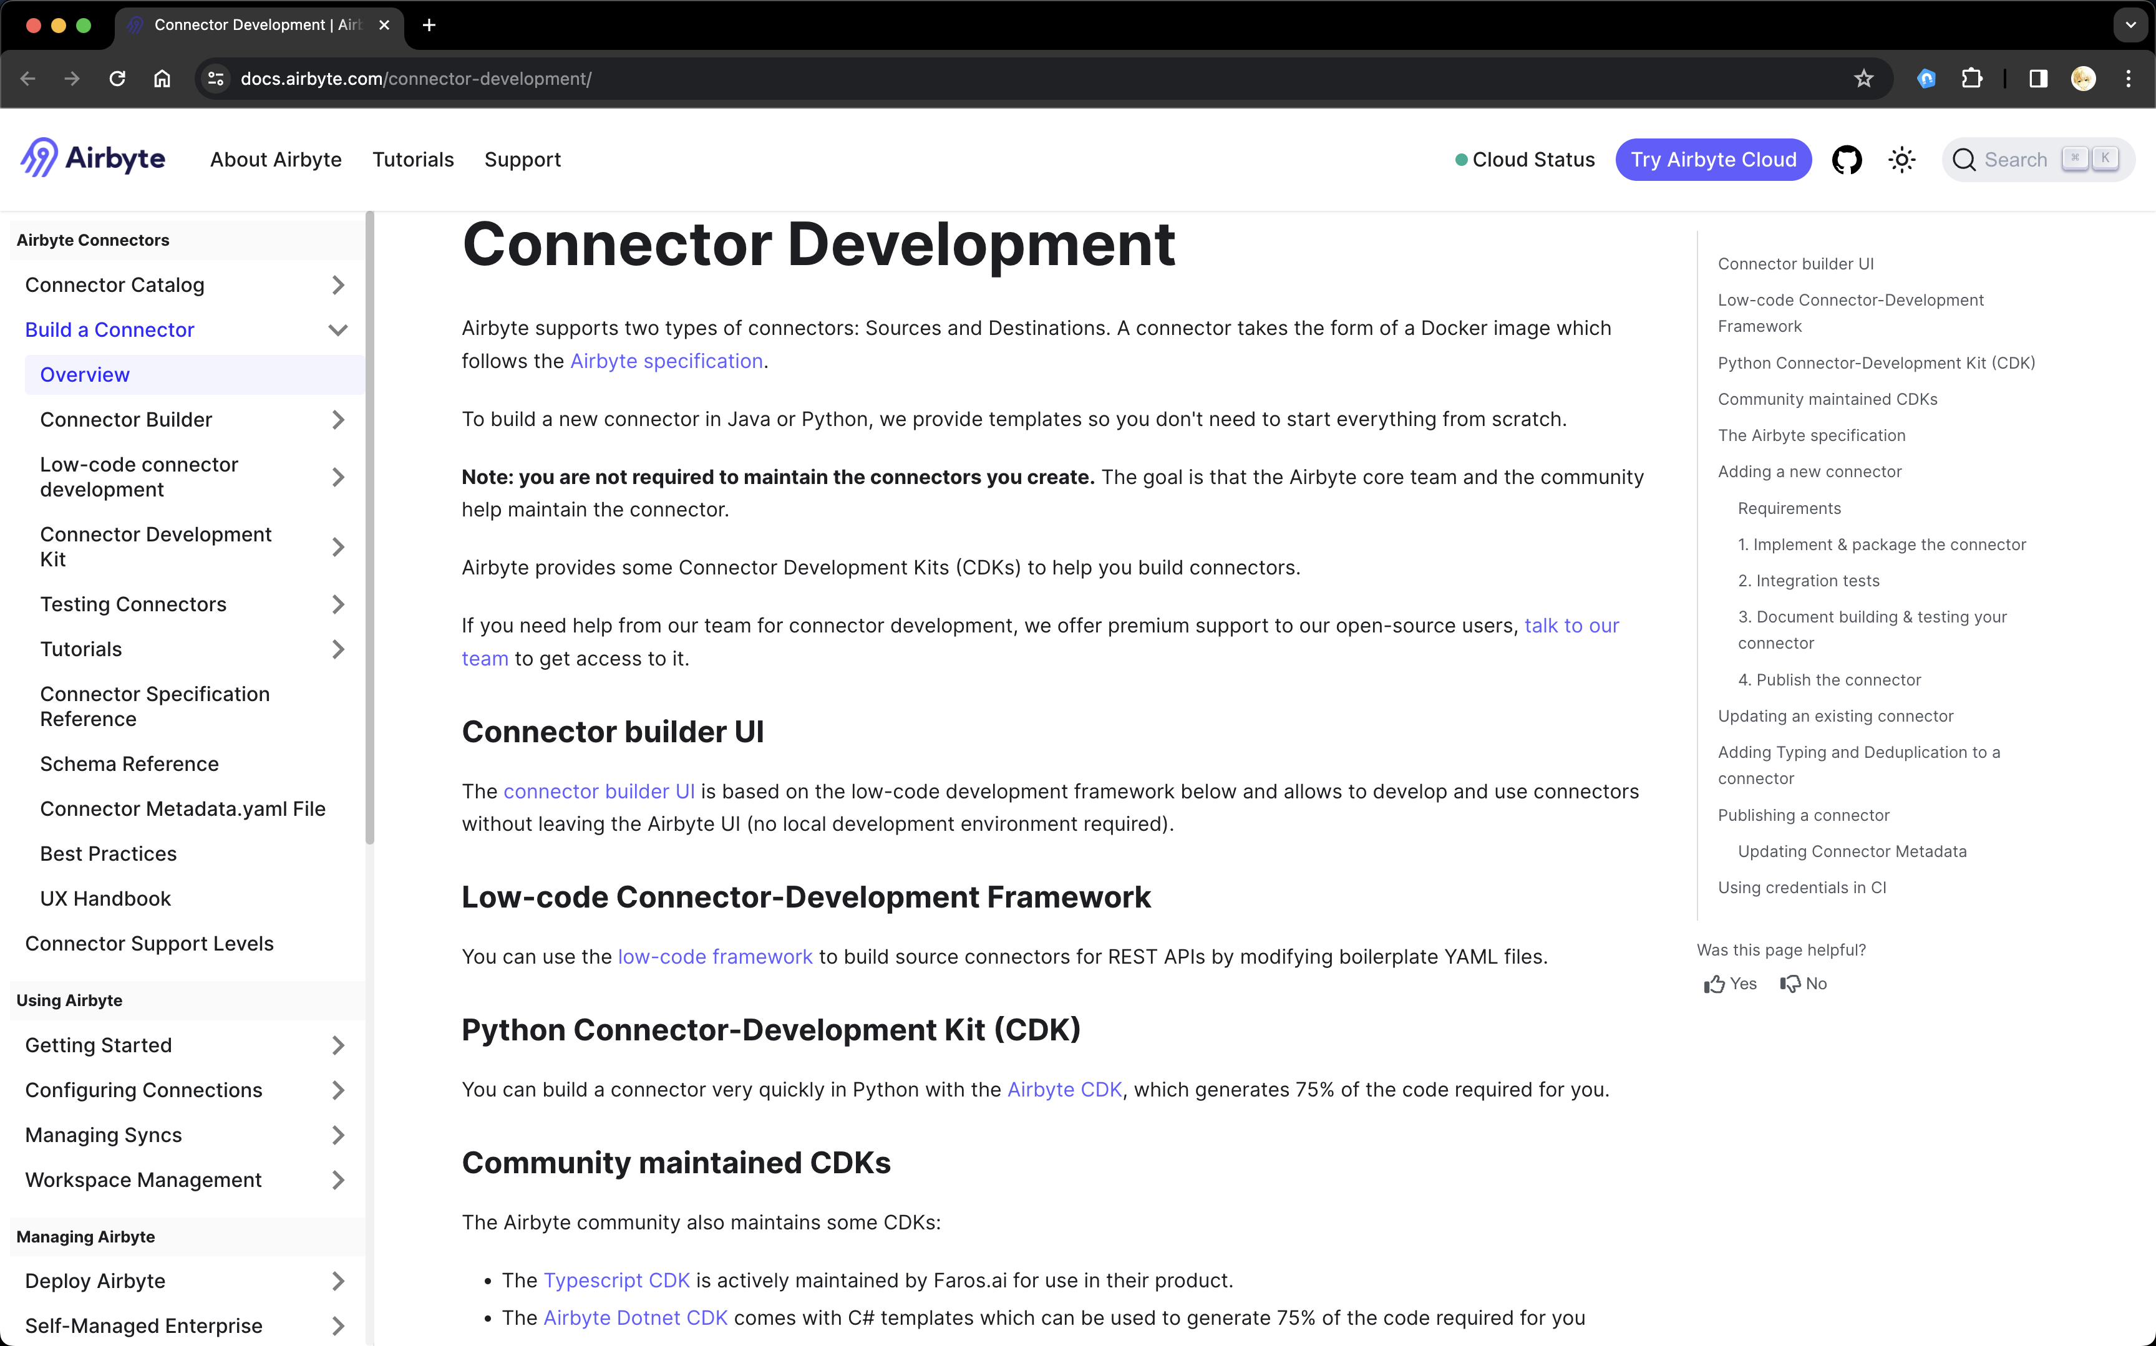The image size is (2156, 1346).
Task: Open the extensions puzzle icon
Action: [1972, 79]
